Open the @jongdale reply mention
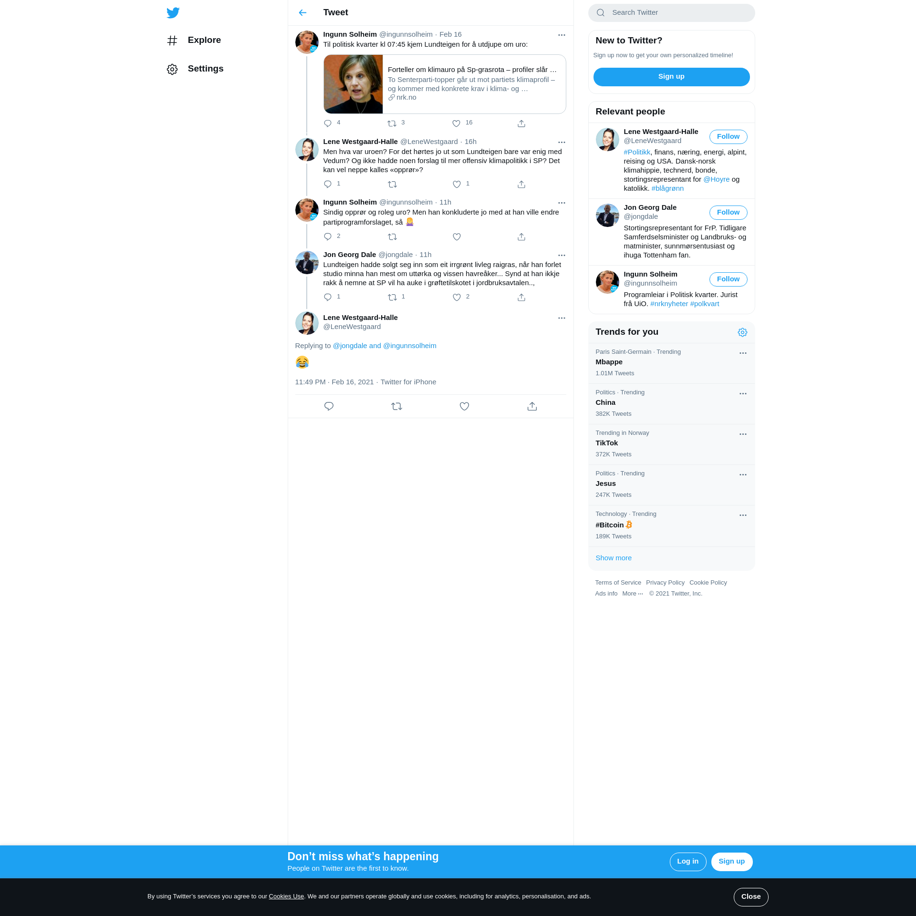 [x=350, y=346]
